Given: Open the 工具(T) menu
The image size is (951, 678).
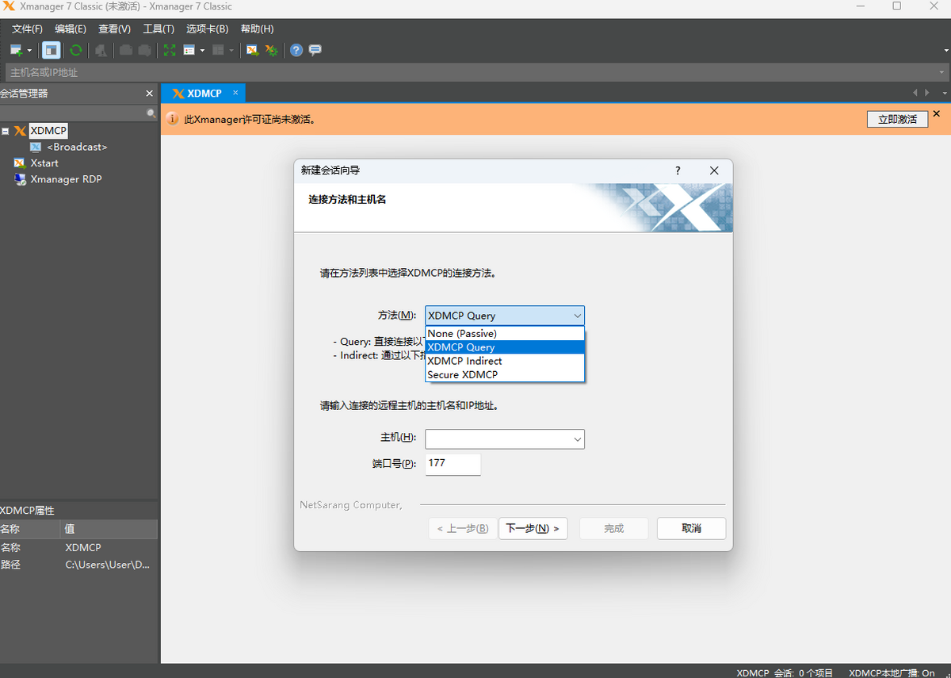Looking at the screenshot, I should coord(158,29).
